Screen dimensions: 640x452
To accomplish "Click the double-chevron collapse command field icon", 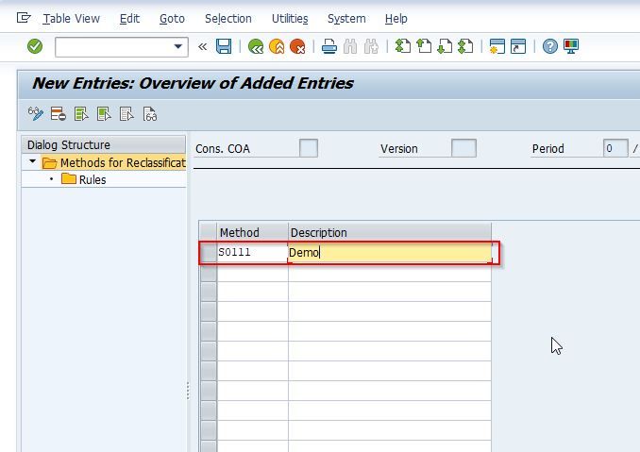I will tap(202, 46).
